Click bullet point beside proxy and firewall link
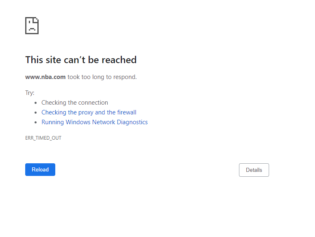Image resolution: width=315 pixels, height=237 pixels. pyautogui.click(x=35, y=112)
